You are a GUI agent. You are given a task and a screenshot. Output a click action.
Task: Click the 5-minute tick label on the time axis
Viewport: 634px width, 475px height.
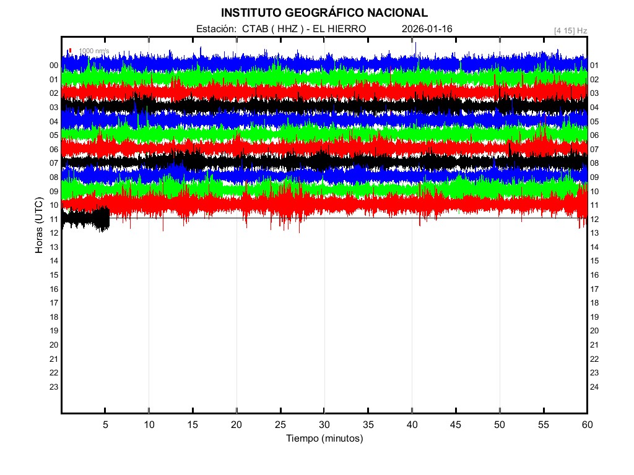pos(105,424)
